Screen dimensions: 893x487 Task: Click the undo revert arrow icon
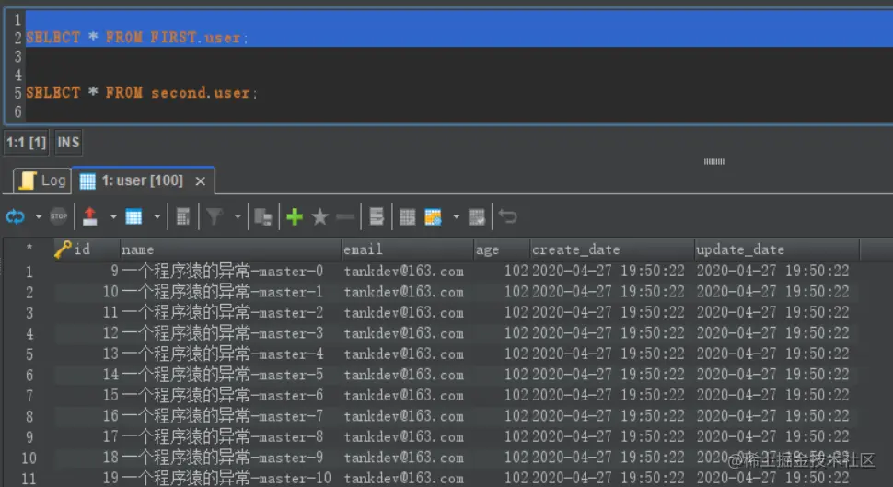507,216
